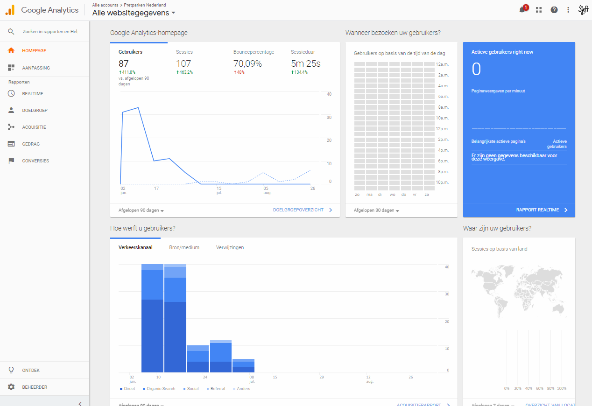592x406 pixels.
Task: Click the Belangrijkste actieve pagina's label
Action: pos(499,141)
